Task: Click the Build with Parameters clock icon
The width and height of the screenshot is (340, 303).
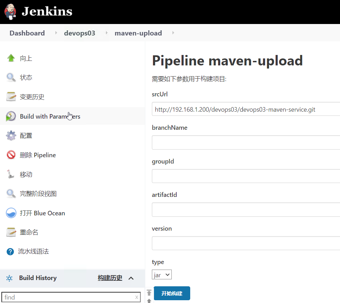Action: [11, 116]
